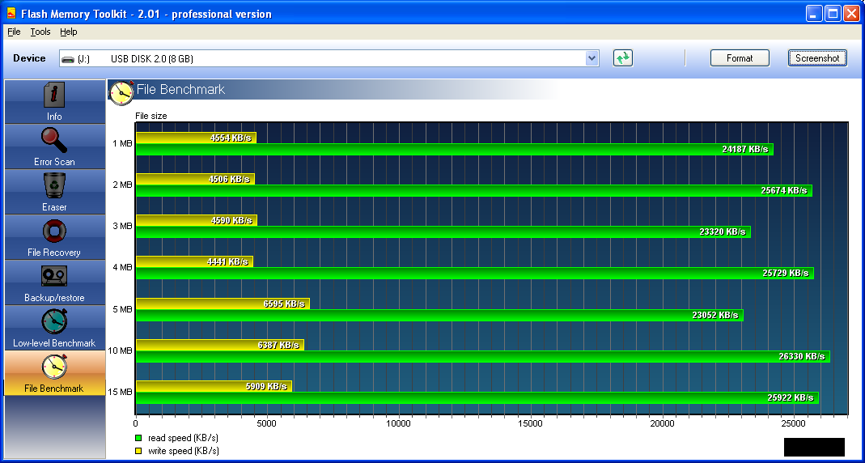Open the File menu

[14, 32]
